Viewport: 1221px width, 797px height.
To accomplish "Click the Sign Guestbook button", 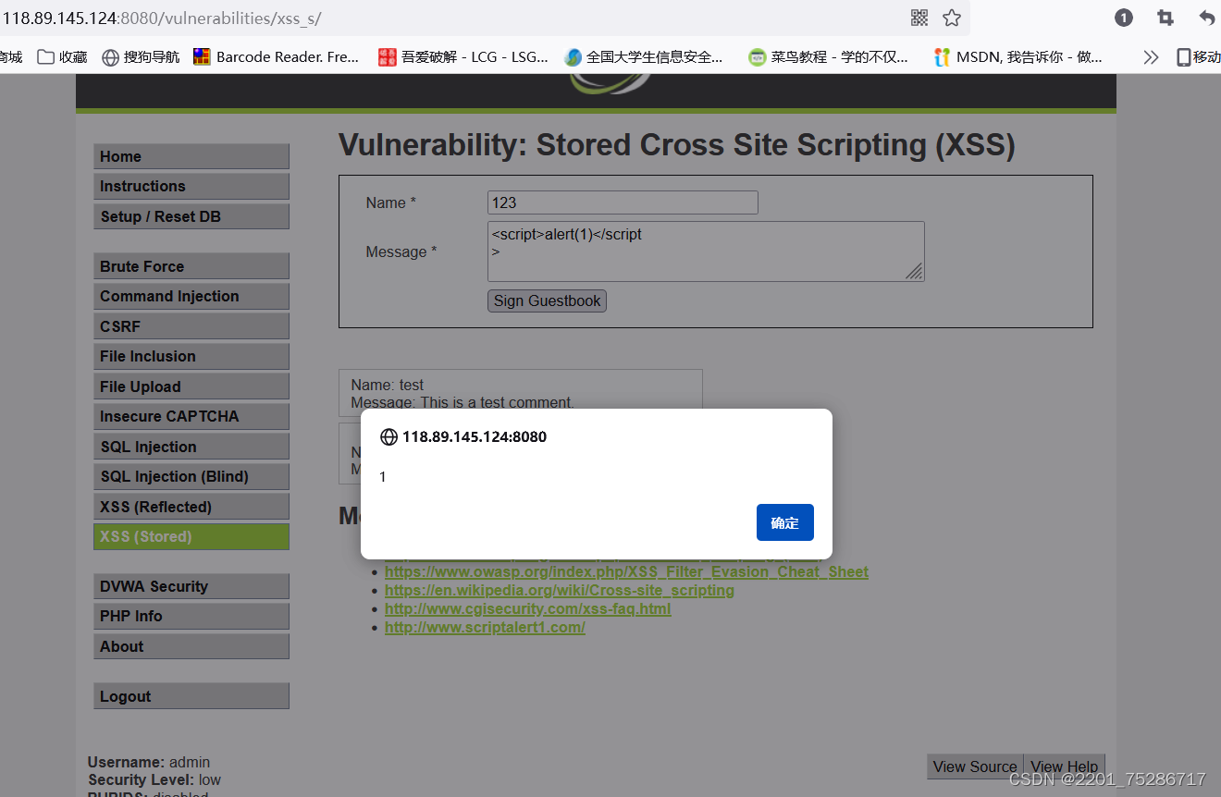I will [547, 300].
